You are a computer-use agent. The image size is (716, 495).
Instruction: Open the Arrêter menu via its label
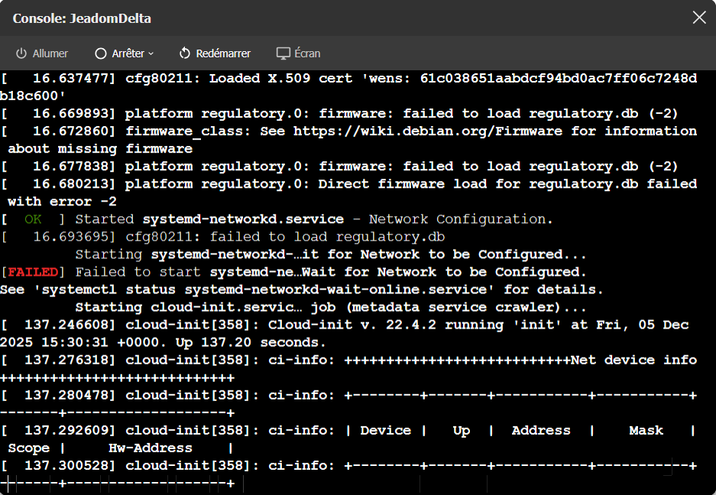[128, 53]
